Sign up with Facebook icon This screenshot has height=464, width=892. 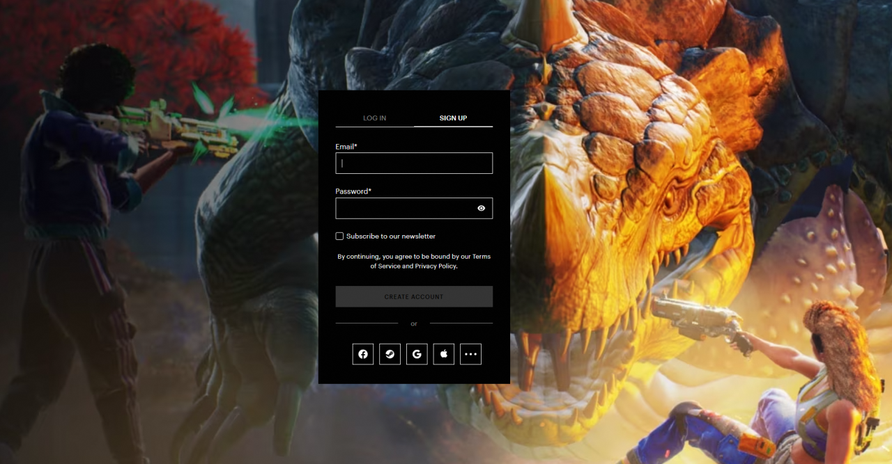tap(363, 354)
